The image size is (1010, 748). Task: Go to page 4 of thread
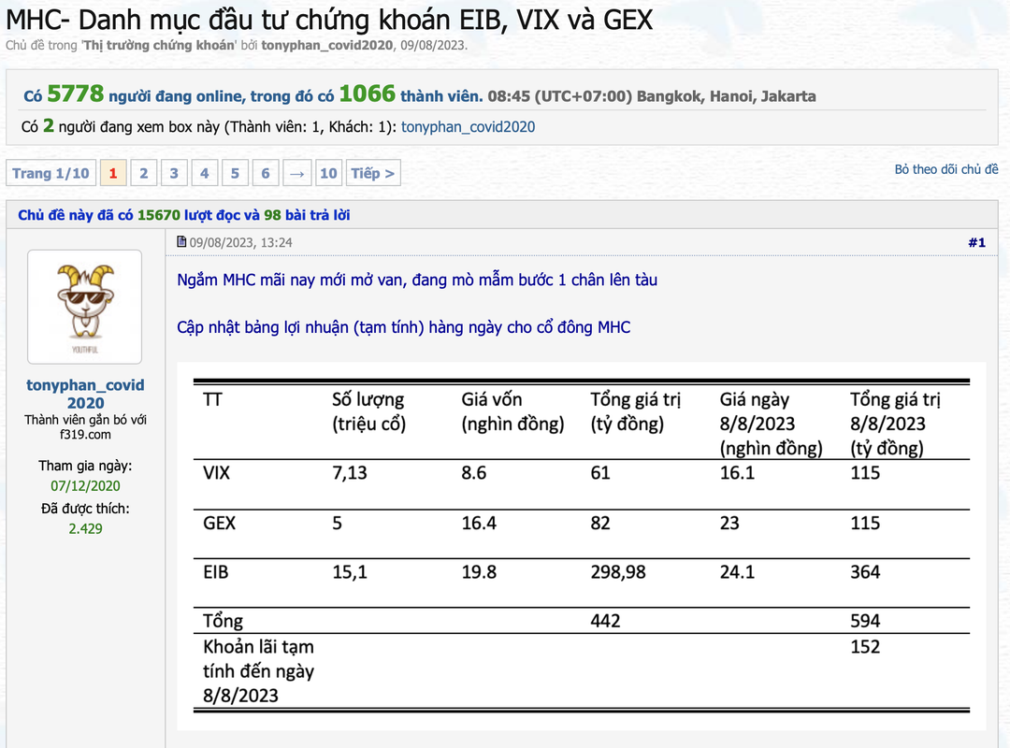(204, 173)
